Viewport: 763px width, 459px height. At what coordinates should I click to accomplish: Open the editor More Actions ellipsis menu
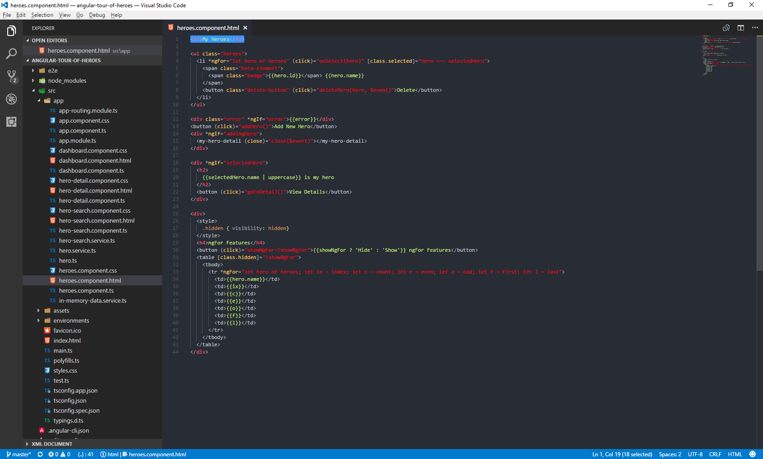pyautogui.click(x=755, y=28)
